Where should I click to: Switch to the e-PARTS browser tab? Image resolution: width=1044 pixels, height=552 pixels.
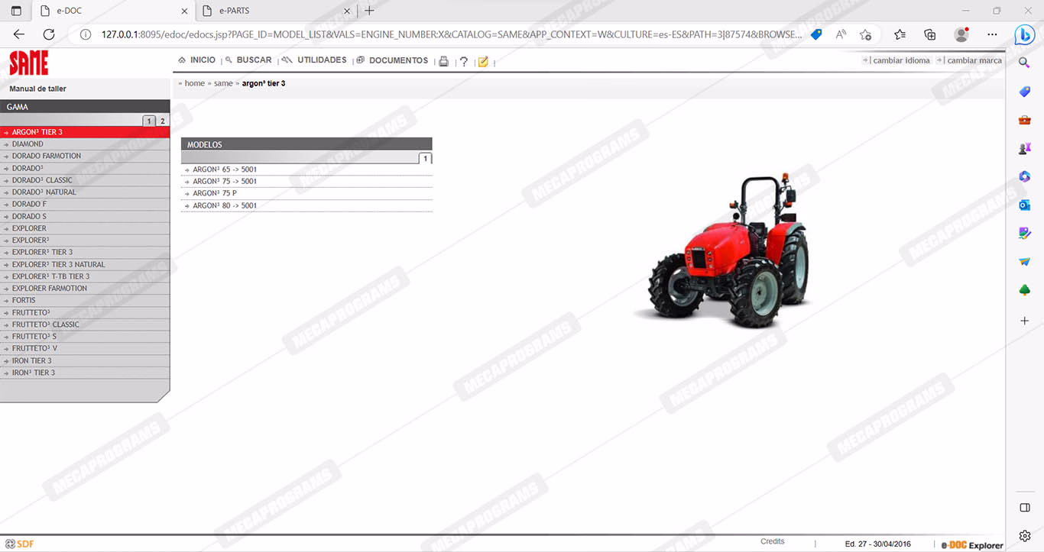[x=276, y=11]
